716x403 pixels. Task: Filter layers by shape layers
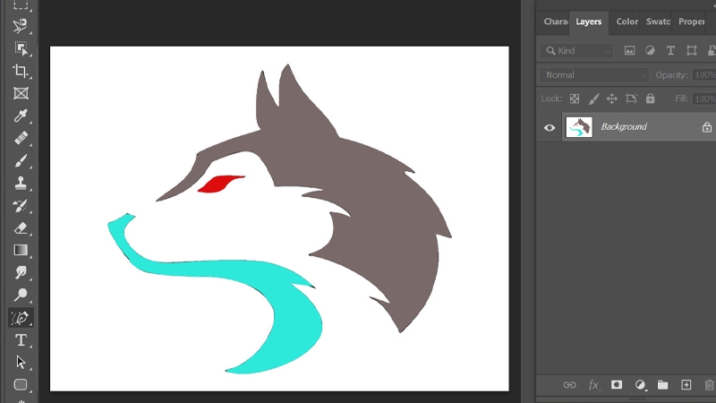[x=691, y=51]
